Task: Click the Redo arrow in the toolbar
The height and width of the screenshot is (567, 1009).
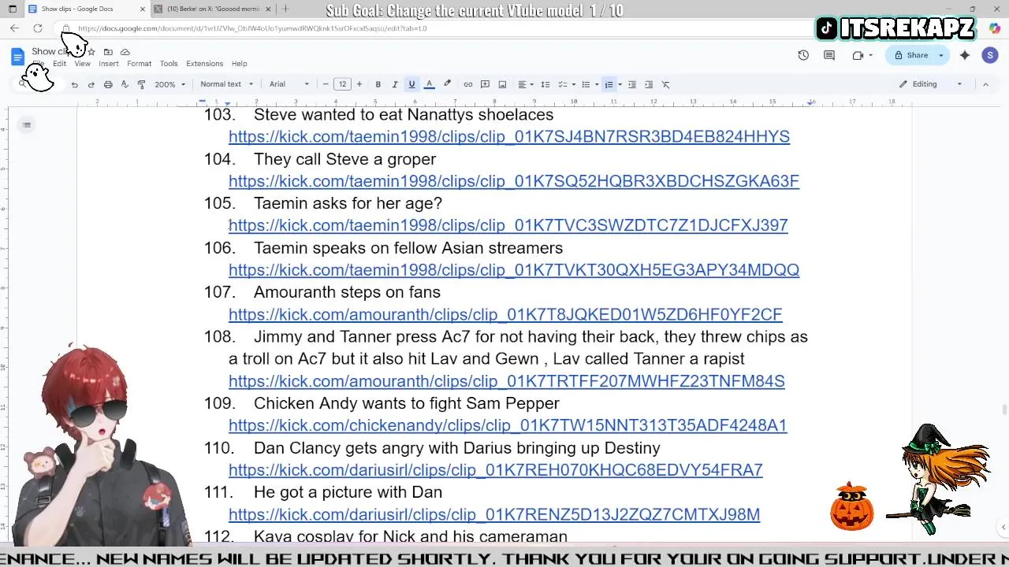Action: click(x=91, y=84)
